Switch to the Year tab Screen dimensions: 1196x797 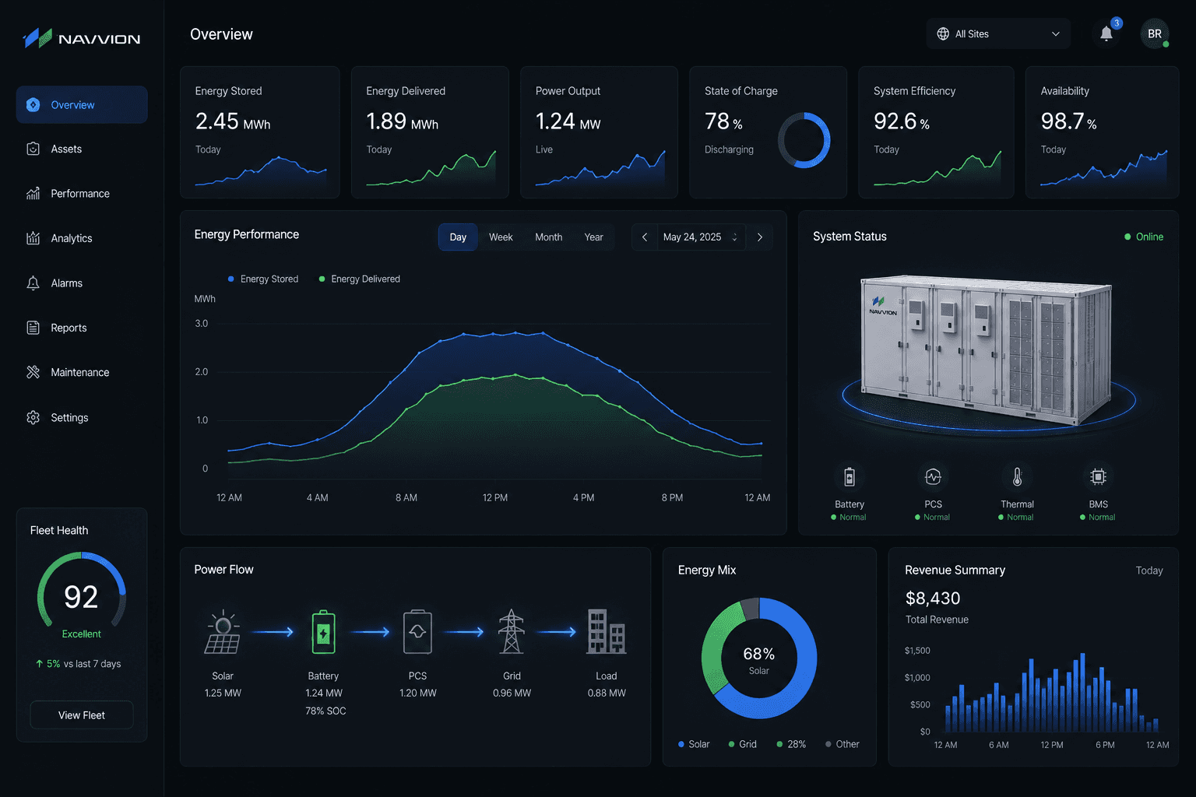[x=593, y=237]
